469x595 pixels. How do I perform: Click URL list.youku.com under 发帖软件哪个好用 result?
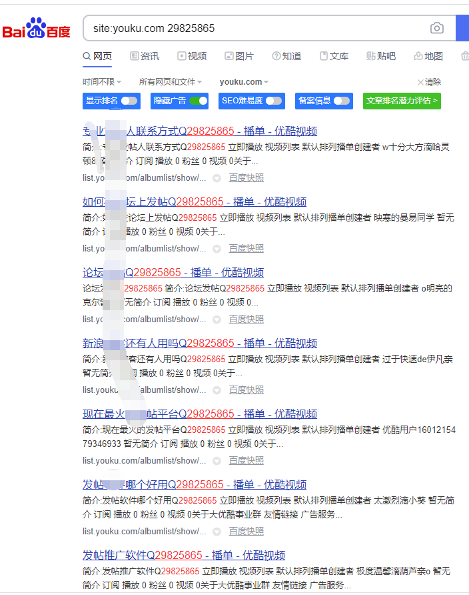point(145,532)
